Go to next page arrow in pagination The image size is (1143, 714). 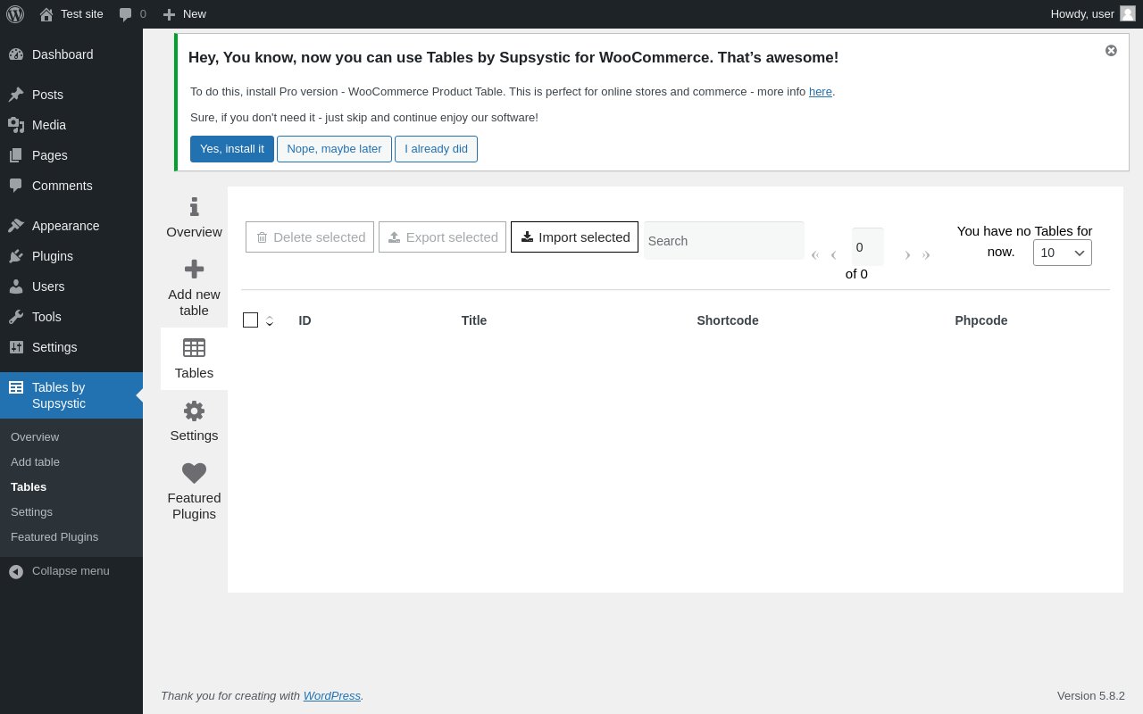point(907,255)
